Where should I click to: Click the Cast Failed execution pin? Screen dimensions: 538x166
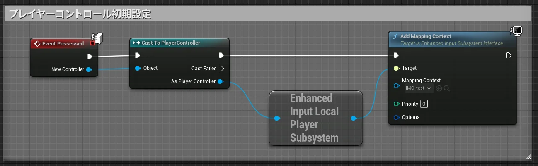[x=221, y=69]
